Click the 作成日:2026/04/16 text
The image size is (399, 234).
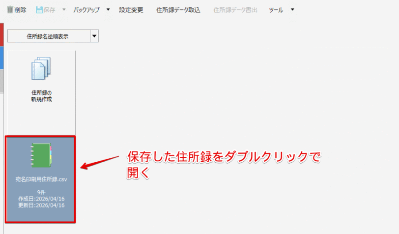[x=41, y=199]
